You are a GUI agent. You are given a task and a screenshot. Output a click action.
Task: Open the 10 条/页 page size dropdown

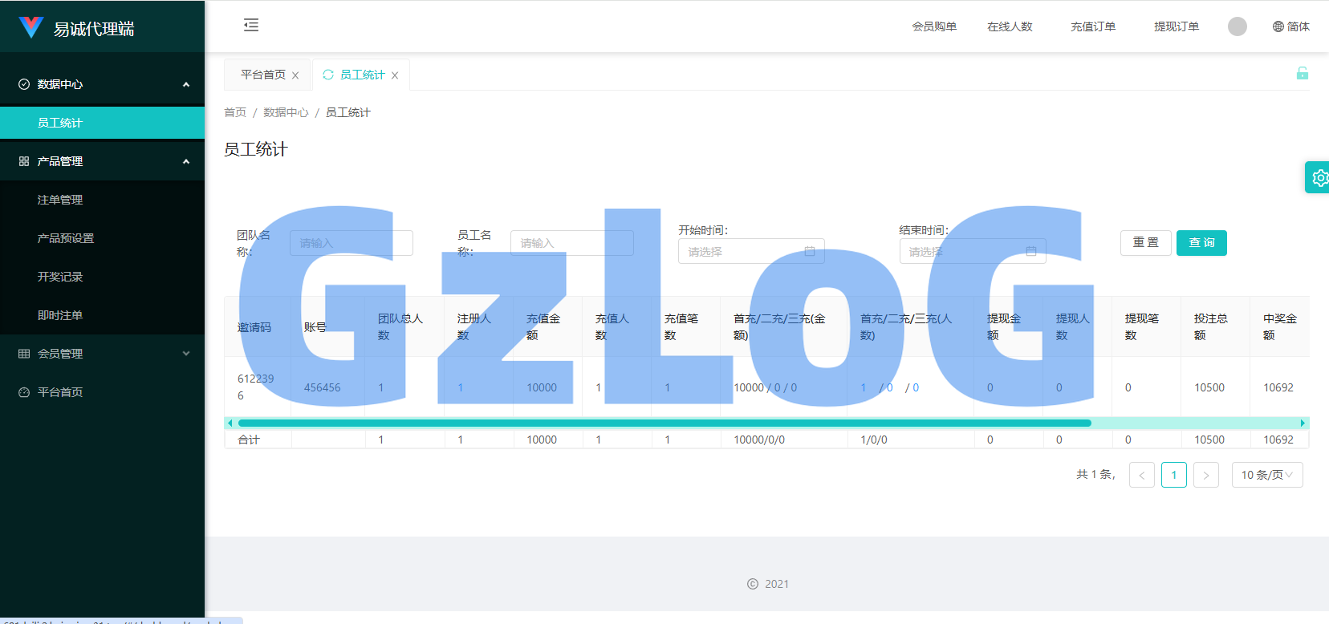(1267, 475)
